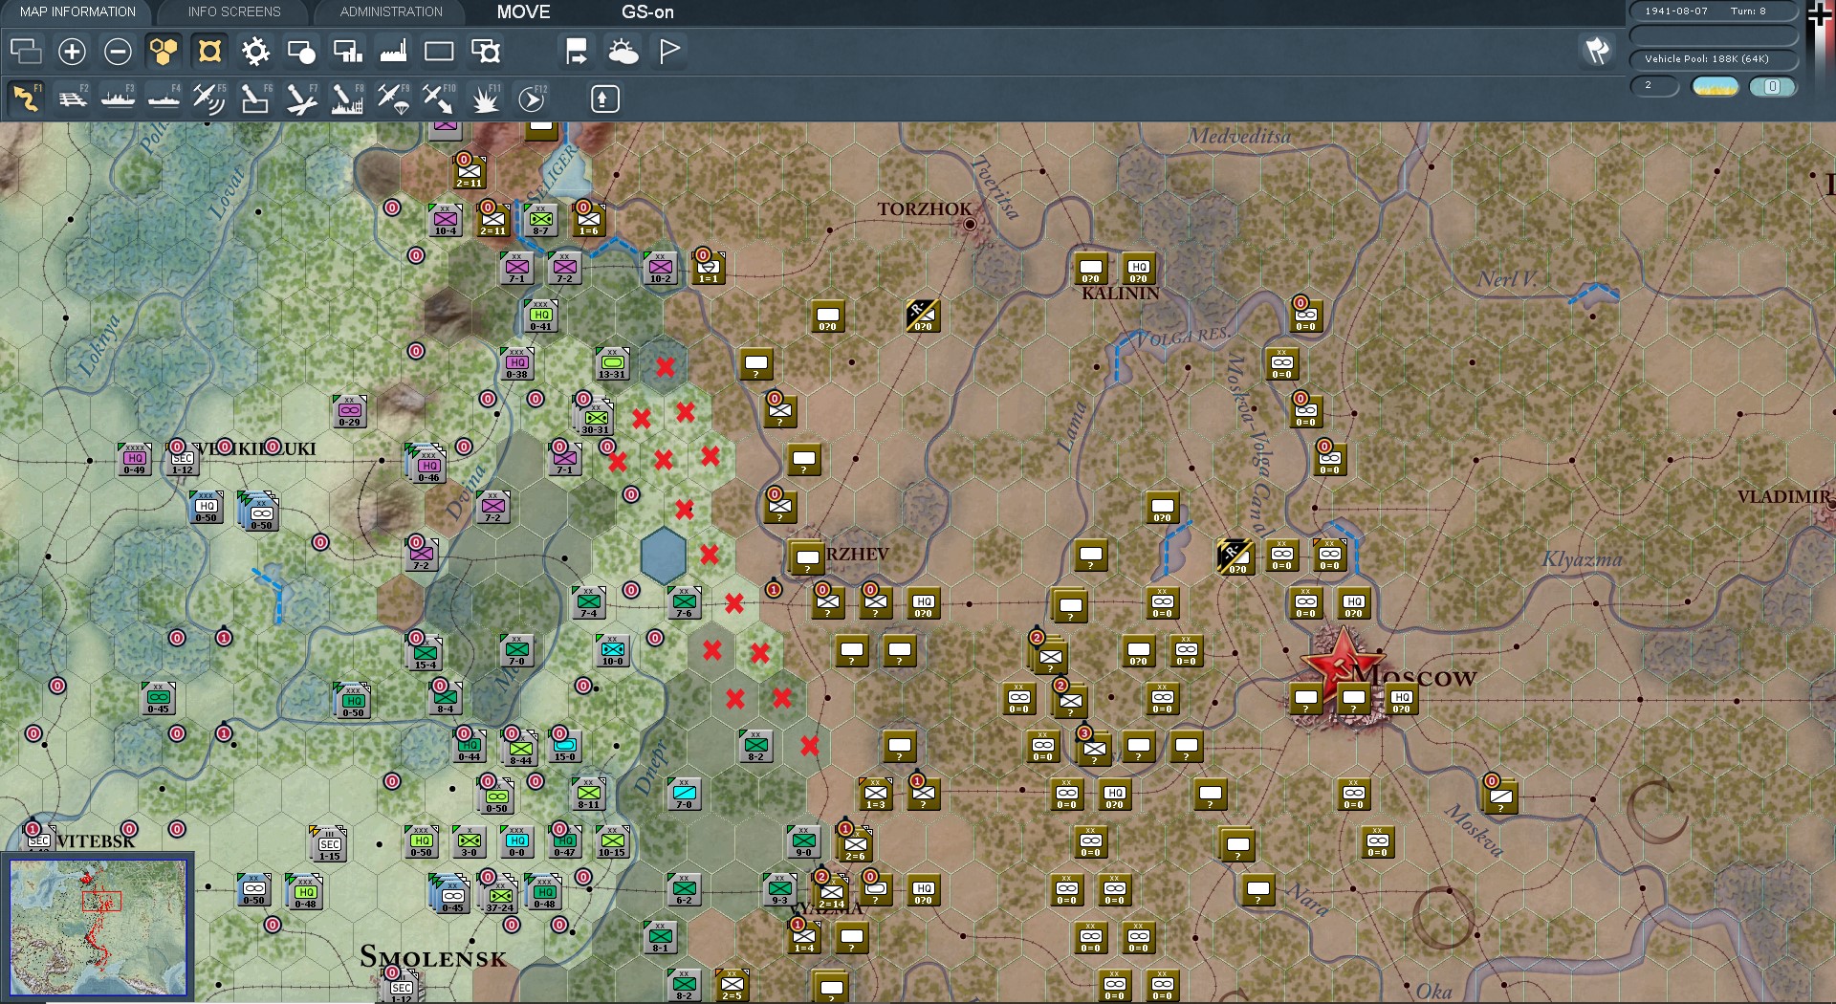This screenshot has width=1836, height=1004.
Task: Select the F1 move mode
Action: [x=26, y=98]
